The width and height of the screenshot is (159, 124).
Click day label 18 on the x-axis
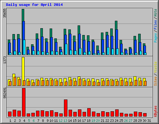(89, 121)
